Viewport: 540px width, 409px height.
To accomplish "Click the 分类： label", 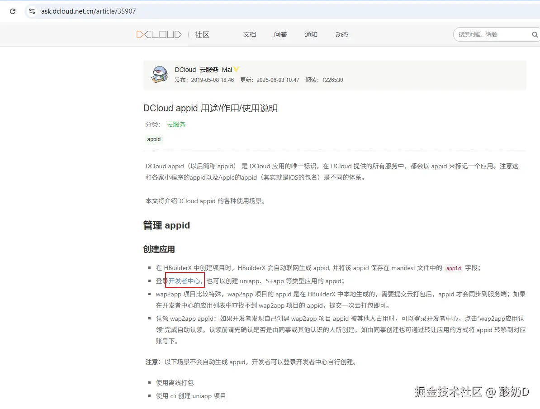I will click(x=153, y=124).
